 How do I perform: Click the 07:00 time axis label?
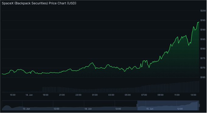[x=144, y=95]
